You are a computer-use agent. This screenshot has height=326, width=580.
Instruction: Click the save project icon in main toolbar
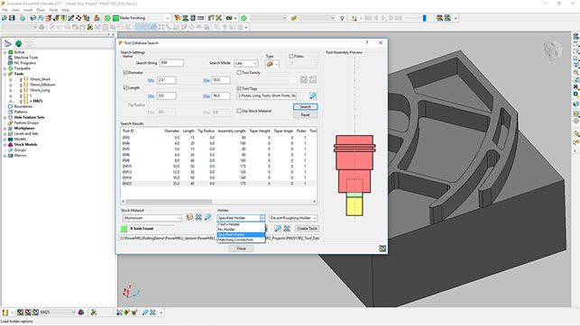click(13, 18)
